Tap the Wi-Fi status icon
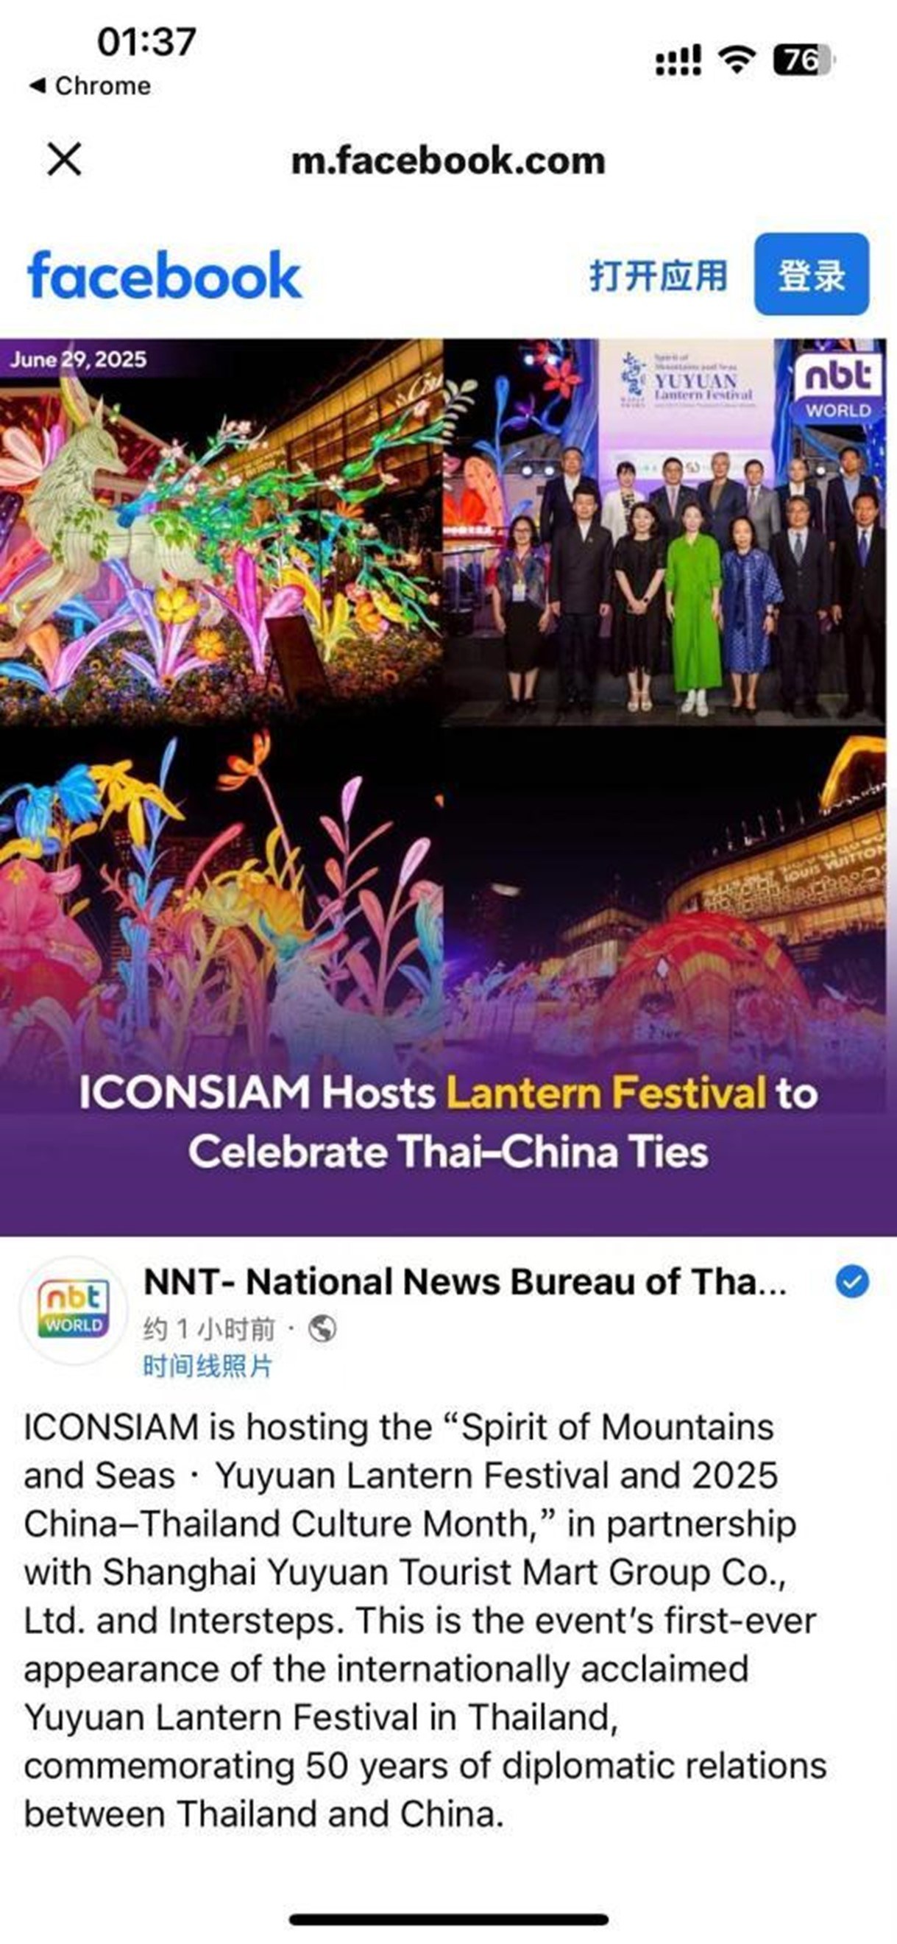Screen dimensions: 897x1944 [737, 59]
